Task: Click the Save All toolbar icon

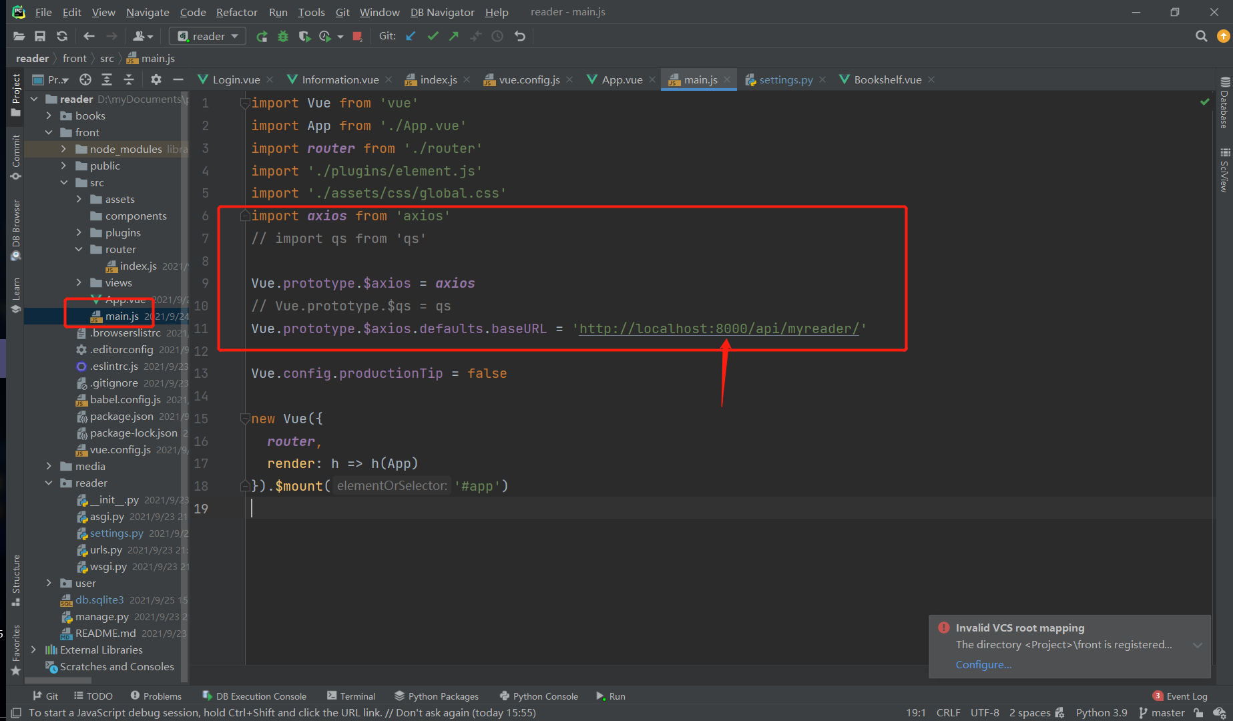Action: point(40,36)
